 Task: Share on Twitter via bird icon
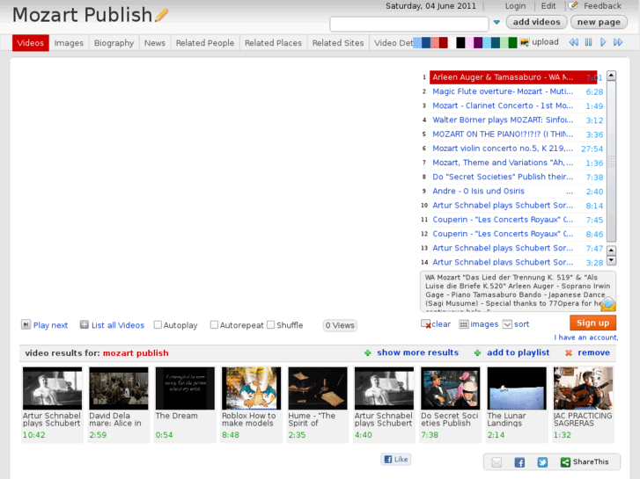(542, 462)
